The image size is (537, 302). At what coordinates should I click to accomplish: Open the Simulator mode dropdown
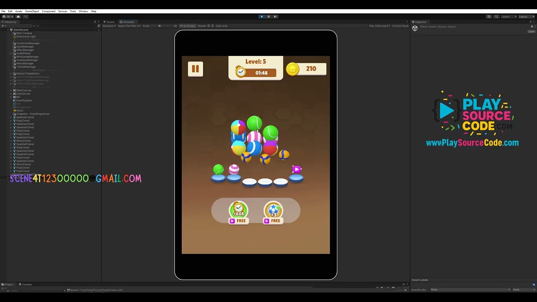click(109, 26)
